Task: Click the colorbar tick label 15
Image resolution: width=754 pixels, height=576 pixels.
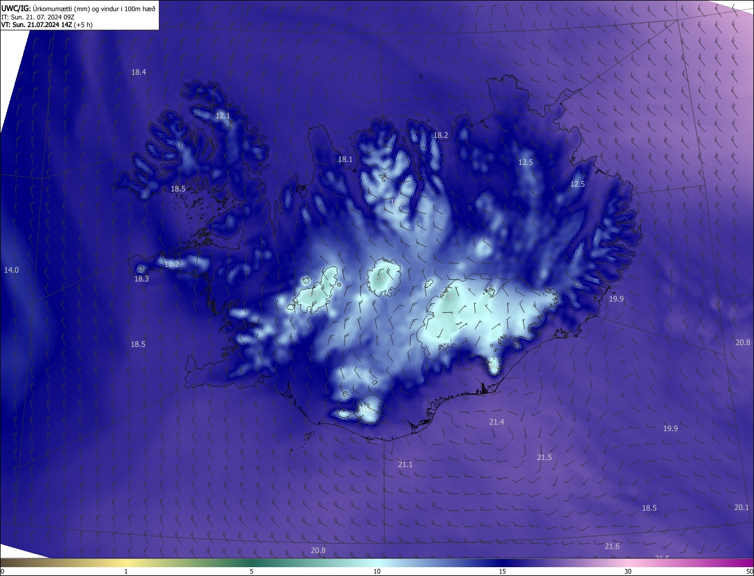Action: (x=502, y=571)
